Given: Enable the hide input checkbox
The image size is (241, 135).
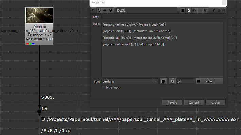Looking at the screenshot, I should (103, 87).
